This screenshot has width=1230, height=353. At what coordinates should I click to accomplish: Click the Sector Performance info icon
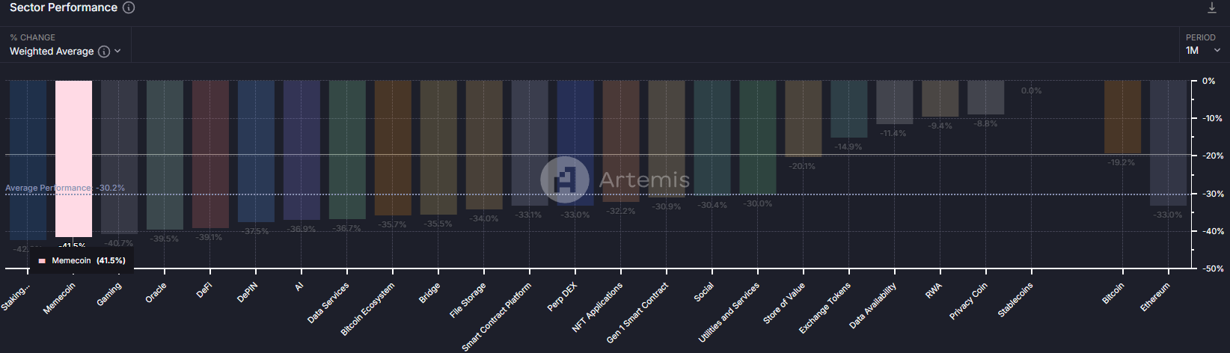[129, 7]
